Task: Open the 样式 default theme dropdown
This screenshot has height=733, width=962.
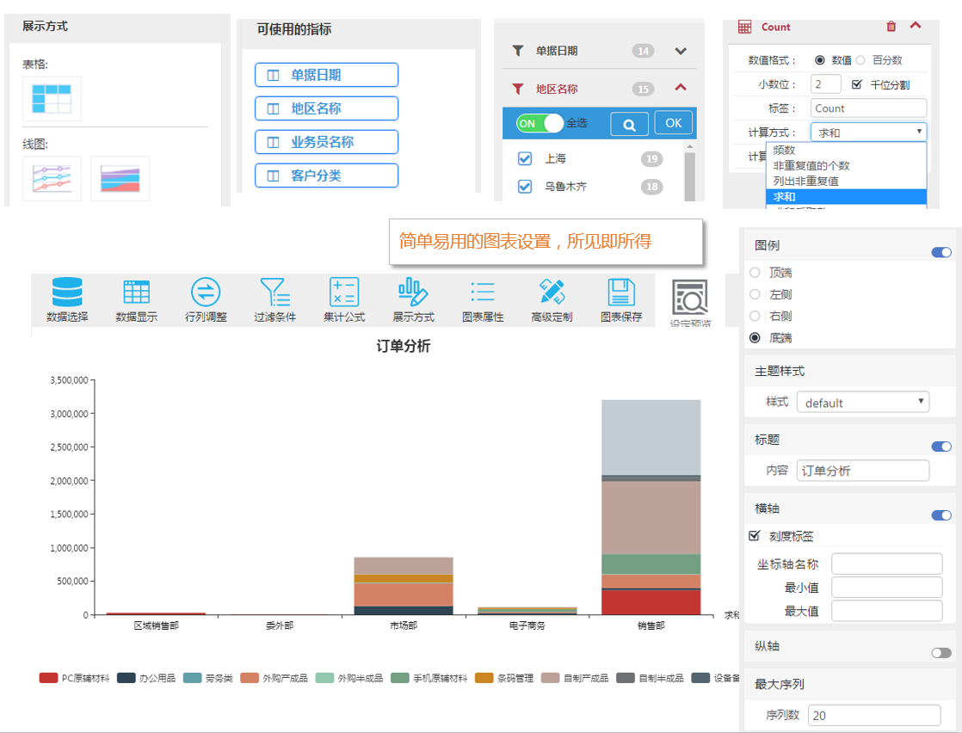Action: pos(862,403)
